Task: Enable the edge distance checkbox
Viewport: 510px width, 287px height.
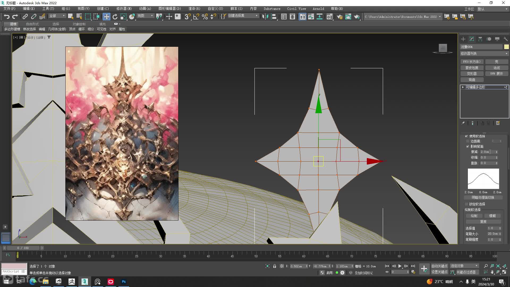Action: click(468, 141)
